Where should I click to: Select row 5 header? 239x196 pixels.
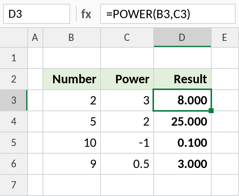(14, 143)
